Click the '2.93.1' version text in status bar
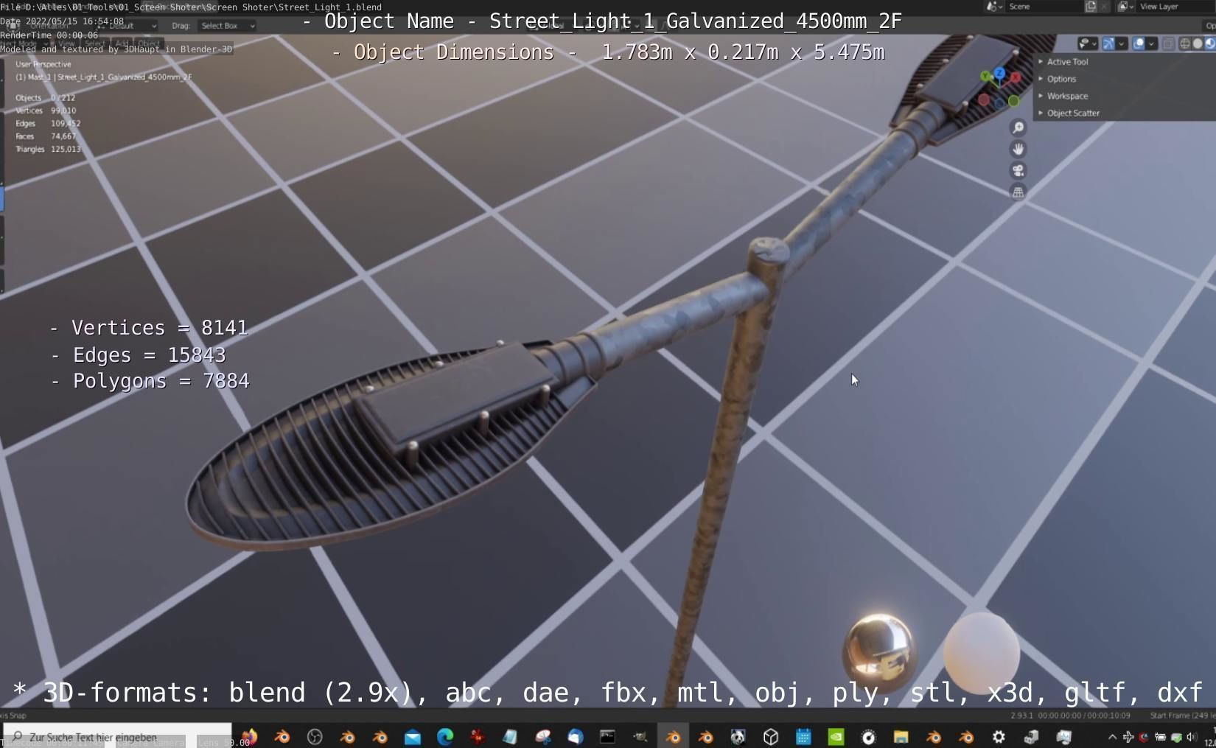This screenshot has height=748, width=1216. tap(1021, 716)
